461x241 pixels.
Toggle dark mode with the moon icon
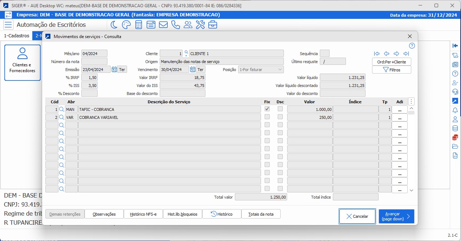(x=114, y=25)
